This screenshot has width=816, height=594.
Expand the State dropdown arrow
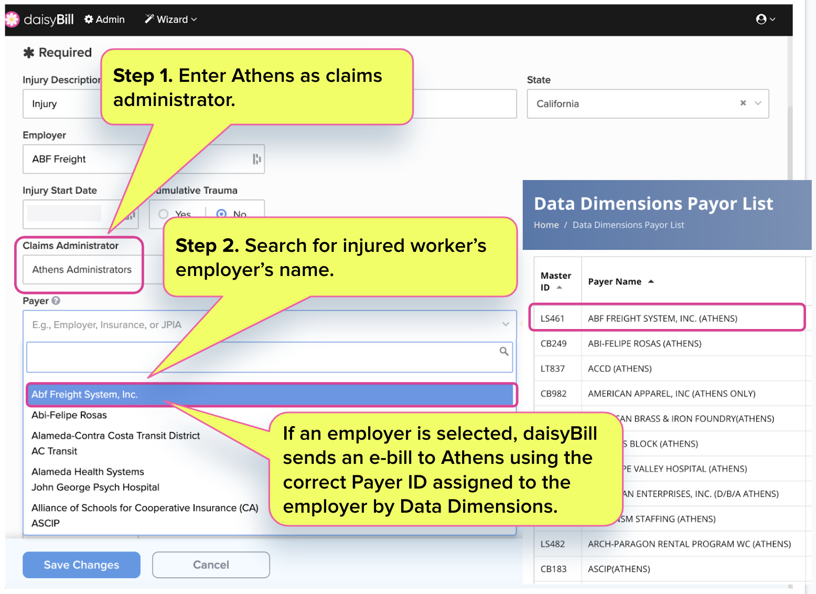tap(758, 103)
